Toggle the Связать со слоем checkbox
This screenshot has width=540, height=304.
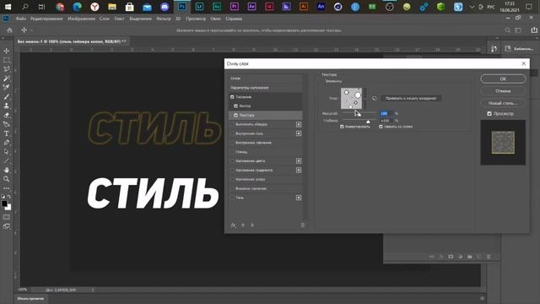click(381, 127)
